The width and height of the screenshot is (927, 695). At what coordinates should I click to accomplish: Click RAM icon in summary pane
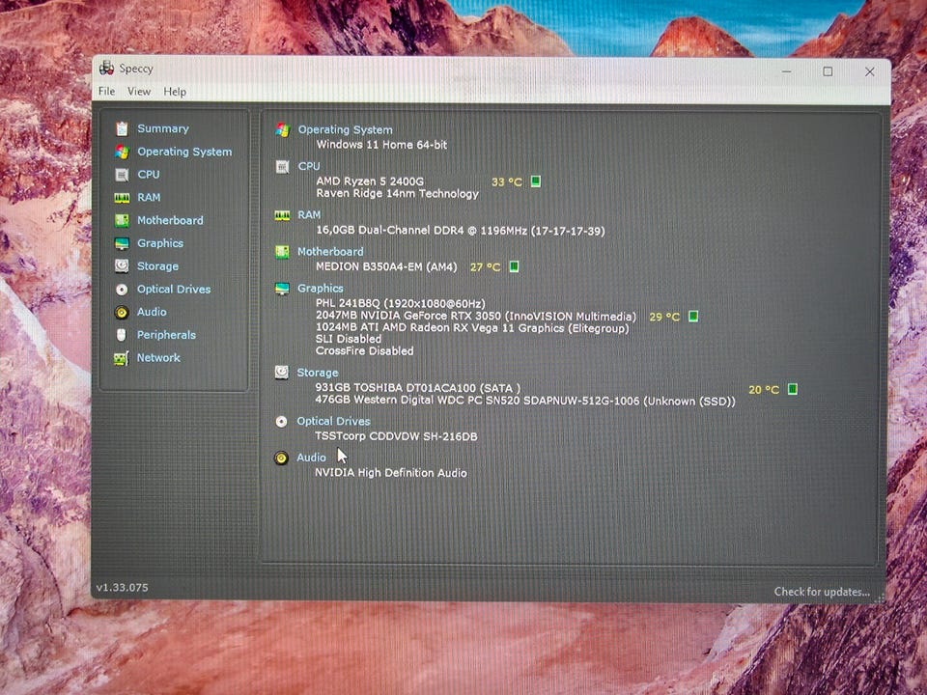(282, 215)
